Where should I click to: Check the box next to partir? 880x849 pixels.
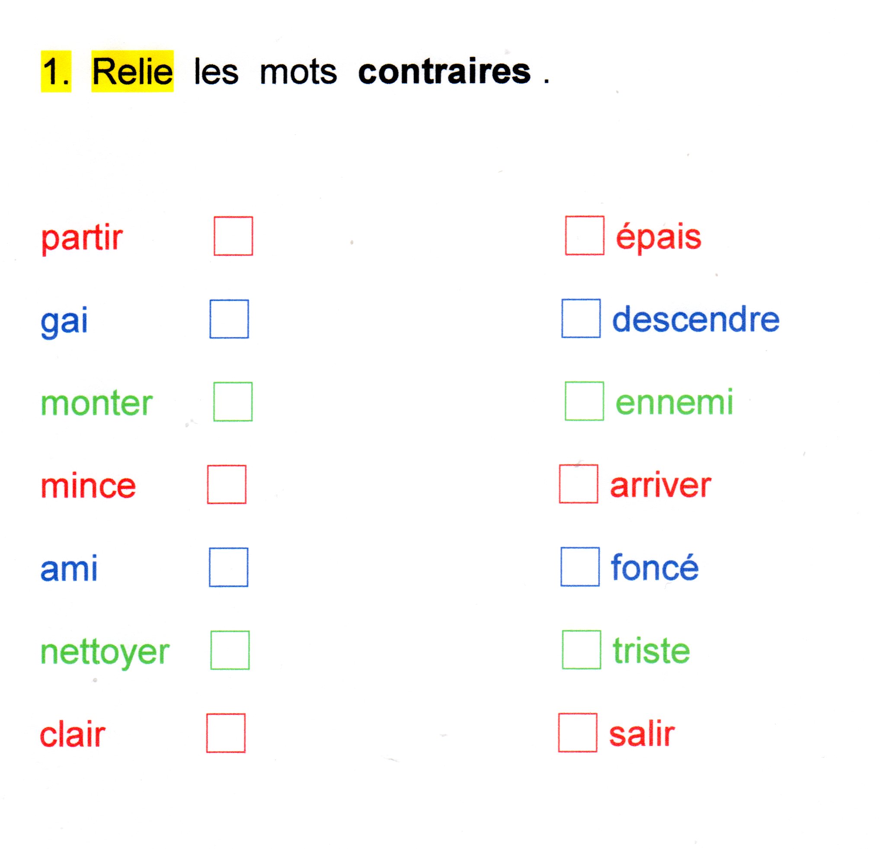pos(233,236)
